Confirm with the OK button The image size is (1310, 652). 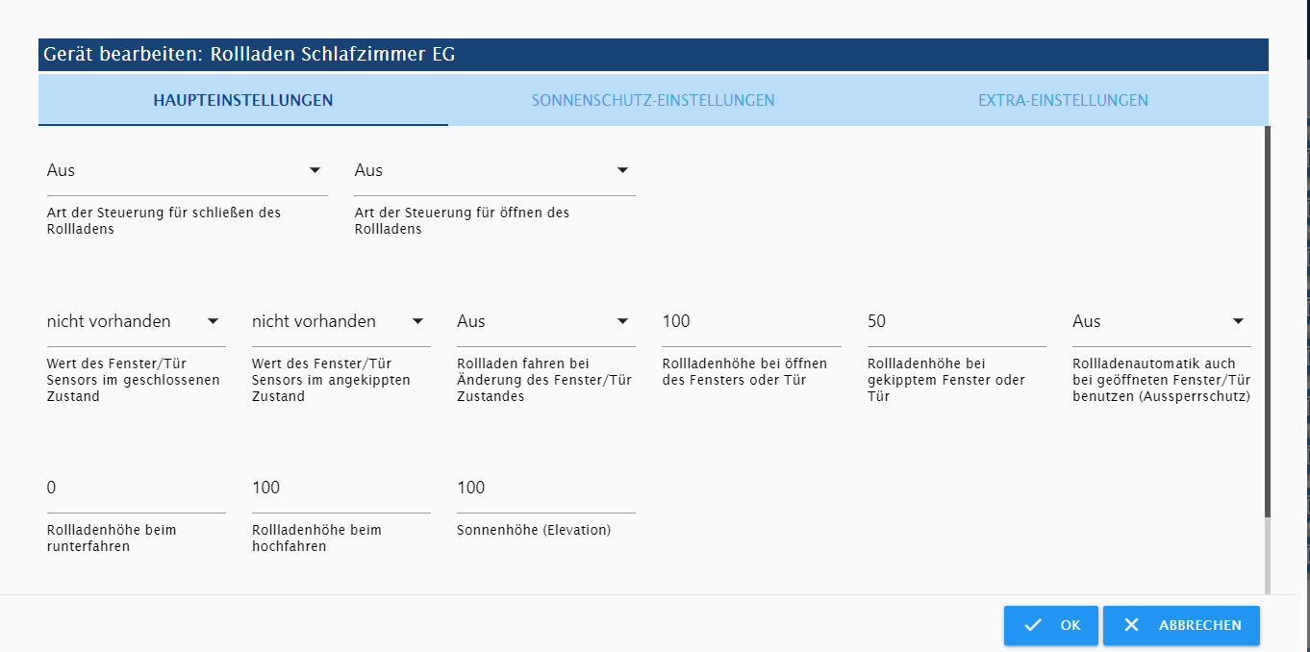tap(1051, 625)
